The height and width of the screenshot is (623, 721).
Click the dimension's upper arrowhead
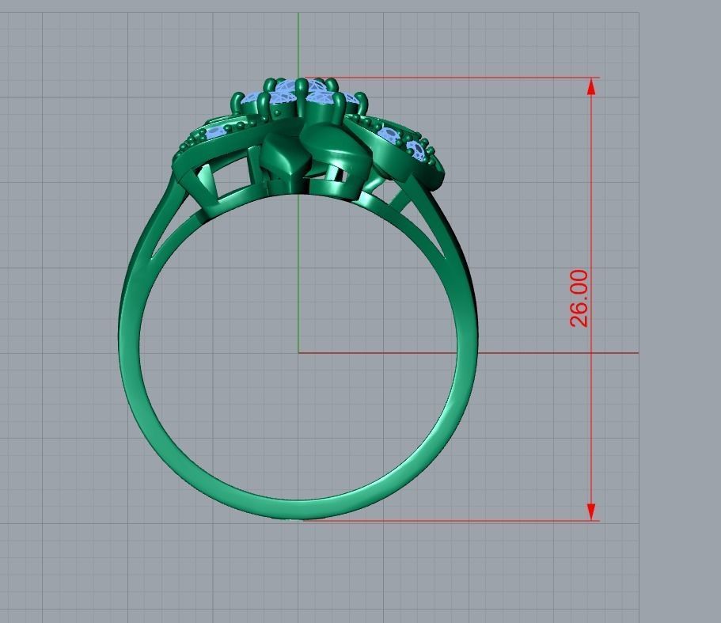[591, 86]
